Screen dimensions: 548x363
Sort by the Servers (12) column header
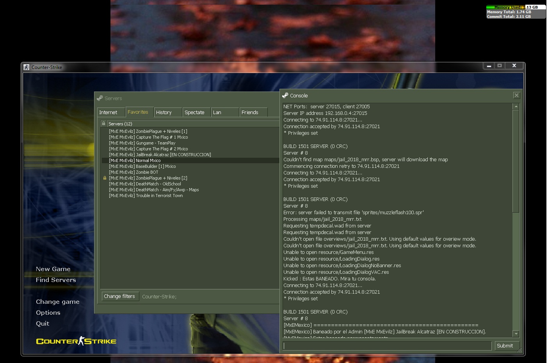point(193,123)
